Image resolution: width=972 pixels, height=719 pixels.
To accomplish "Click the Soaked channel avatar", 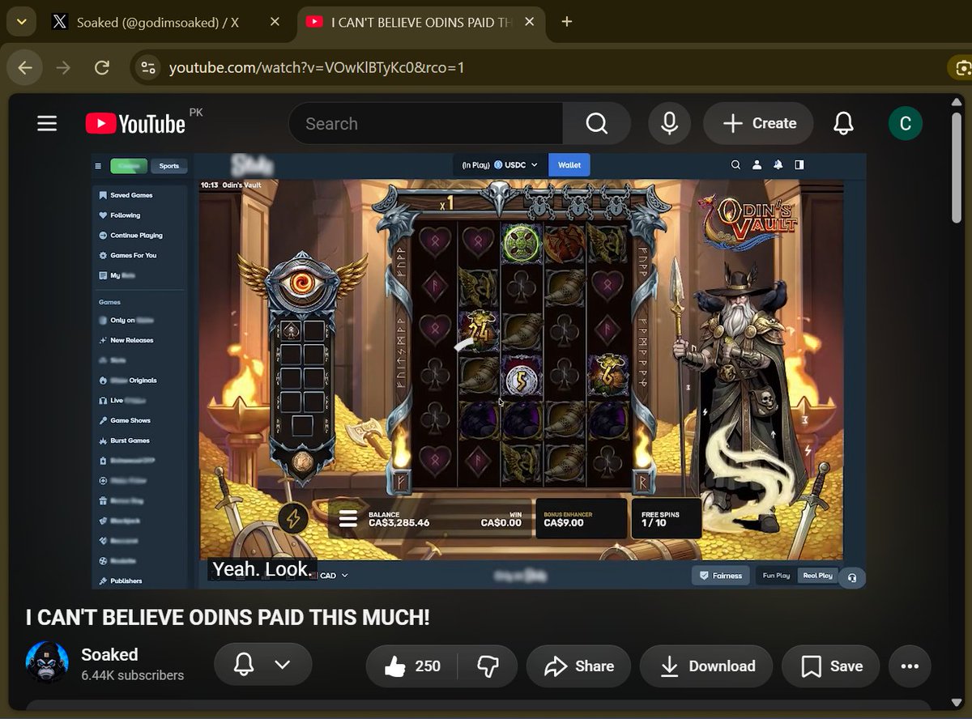I will point(46,663).
